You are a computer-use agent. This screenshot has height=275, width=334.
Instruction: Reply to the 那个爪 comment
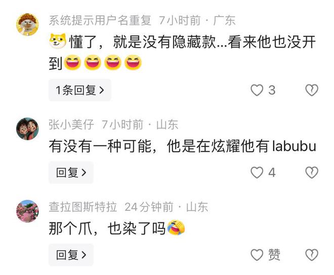(71, 255)
